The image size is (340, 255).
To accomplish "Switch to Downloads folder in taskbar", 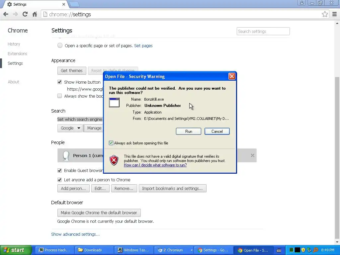I will (94, 250).
